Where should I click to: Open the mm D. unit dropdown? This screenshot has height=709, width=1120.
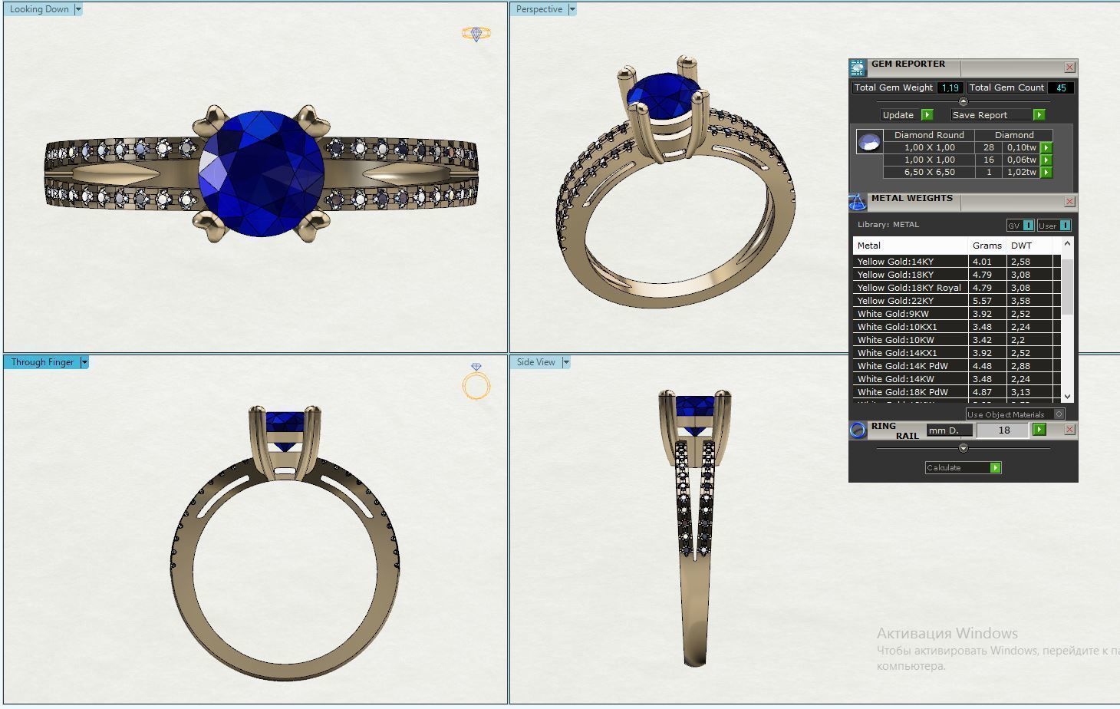click(949, 430)
